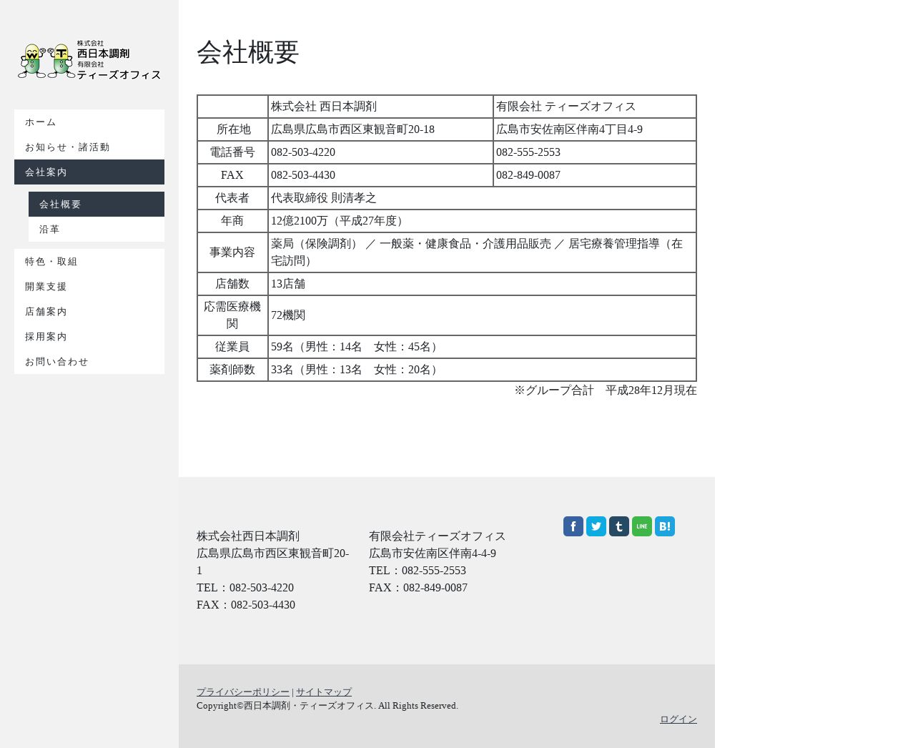Click the 事業内容 row label

pyautogui.click(x=232, y=252)
